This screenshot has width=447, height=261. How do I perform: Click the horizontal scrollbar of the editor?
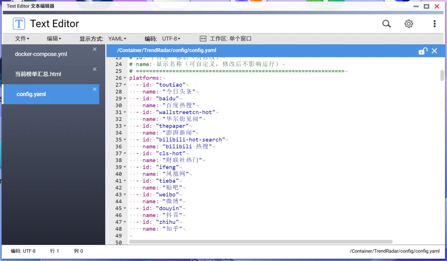click(261, 242)
